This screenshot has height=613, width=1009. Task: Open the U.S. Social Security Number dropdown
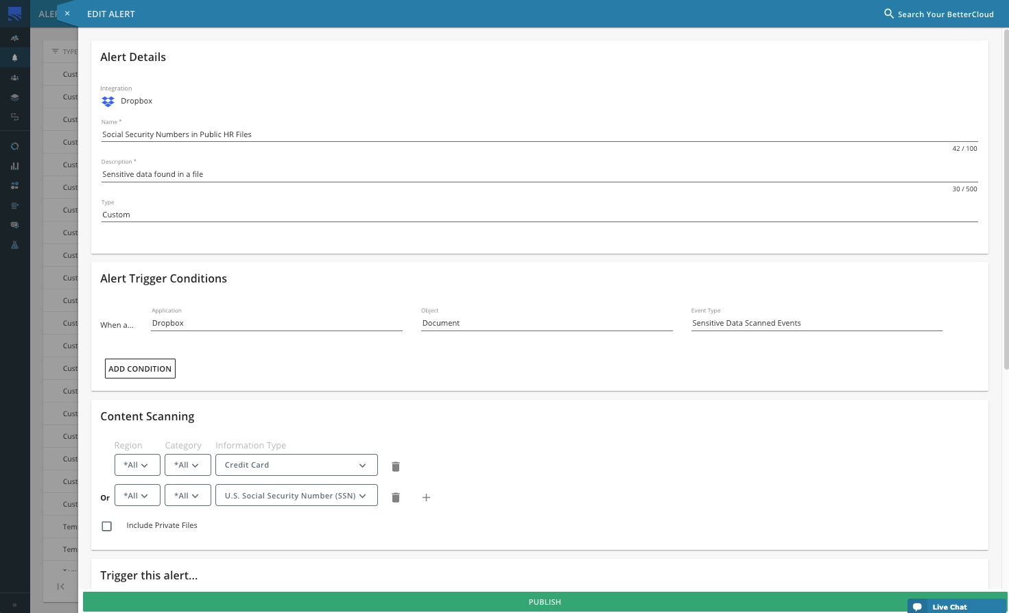[296, 496]
